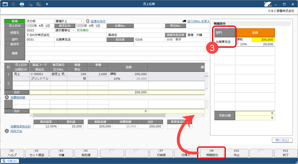This screenshot has height=164, width=298.
Task: Select the yellow 200,000 amount cell in 明細按分
Action: (x=263, y=40)
